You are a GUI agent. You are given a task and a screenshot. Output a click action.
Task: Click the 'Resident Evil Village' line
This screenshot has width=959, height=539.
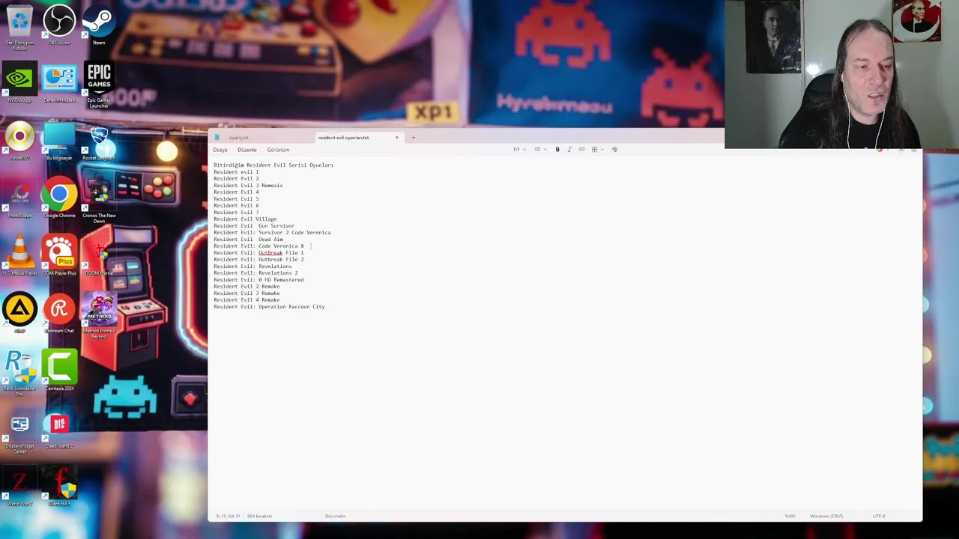(x=245, y=219)
